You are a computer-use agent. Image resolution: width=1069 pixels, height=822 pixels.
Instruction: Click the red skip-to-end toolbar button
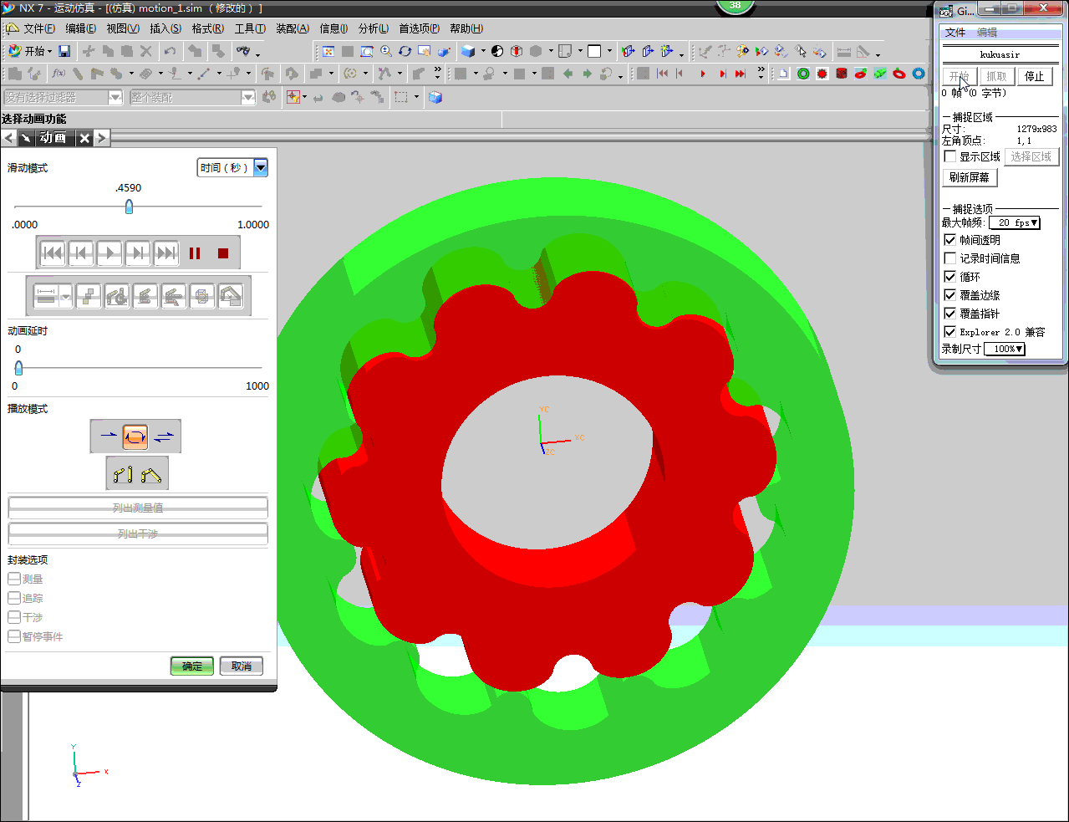tap(741, 74)
